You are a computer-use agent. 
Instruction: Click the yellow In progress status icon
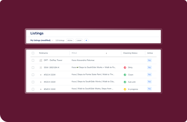[x=125, y=89]
